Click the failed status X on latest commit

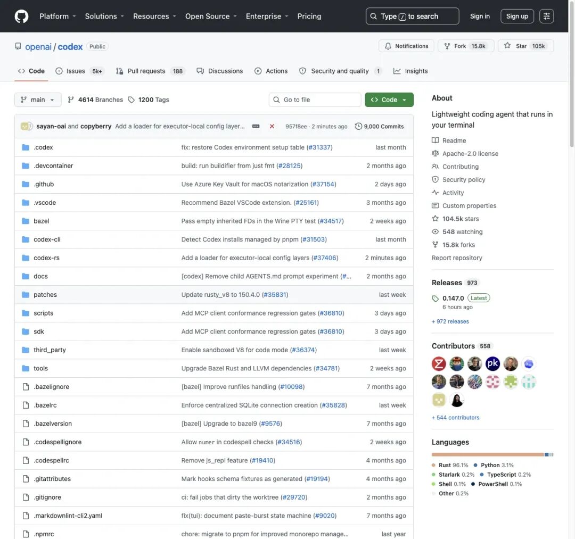272,127
